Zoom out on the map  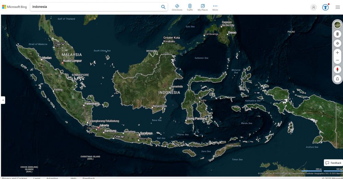tap(337, 60)
